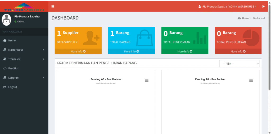The width and height of the screenshot is (271, 134).
Task: Select Logout in the sidebar
Action: tap(12, 87)
